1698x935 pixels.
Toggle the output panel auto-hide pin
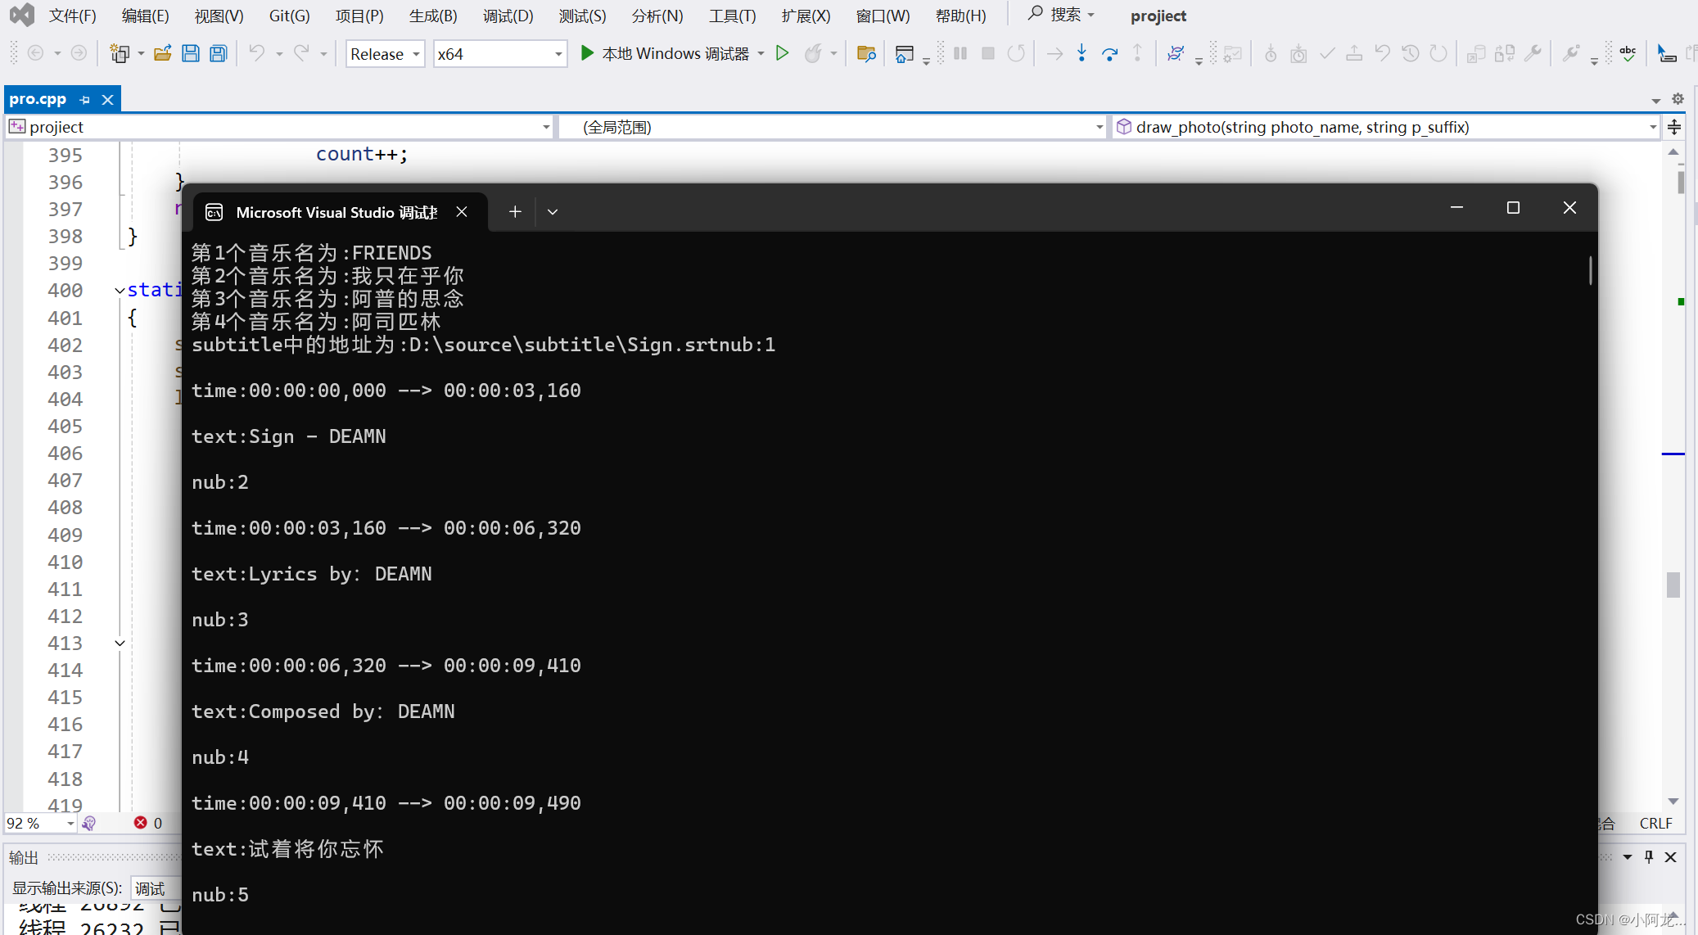(x=1649, y=856)
